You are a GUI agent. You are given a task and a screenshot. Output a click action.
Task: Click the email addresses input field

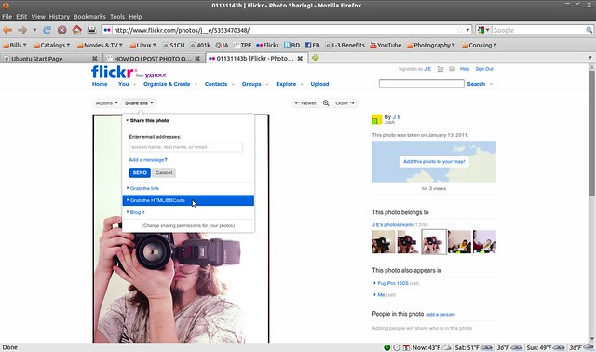pos(186,147)
